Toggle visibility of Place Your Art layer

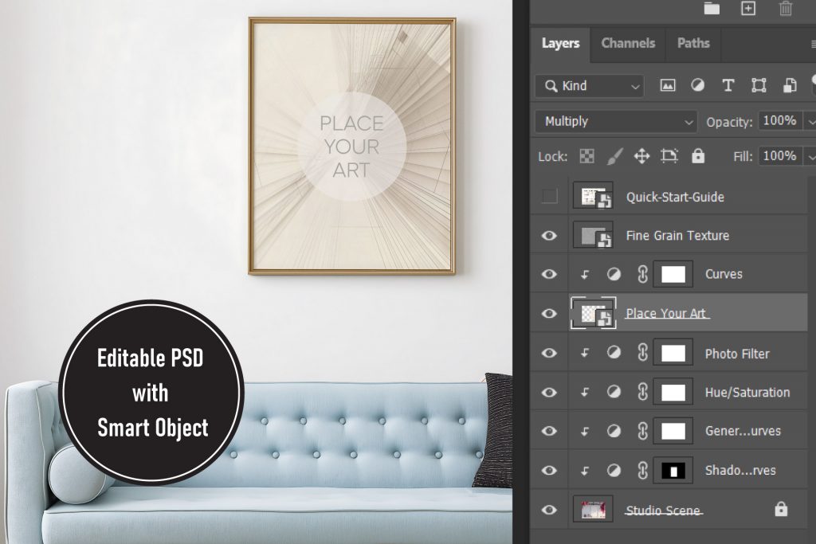tap(549, 313)
